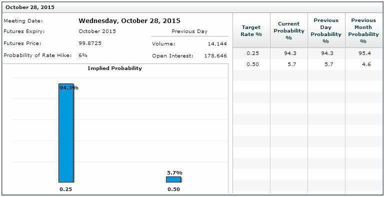Viewport: 385px width, 197px height.
Task: Click the Volume value 14,144
Action: tap(217, 44)
